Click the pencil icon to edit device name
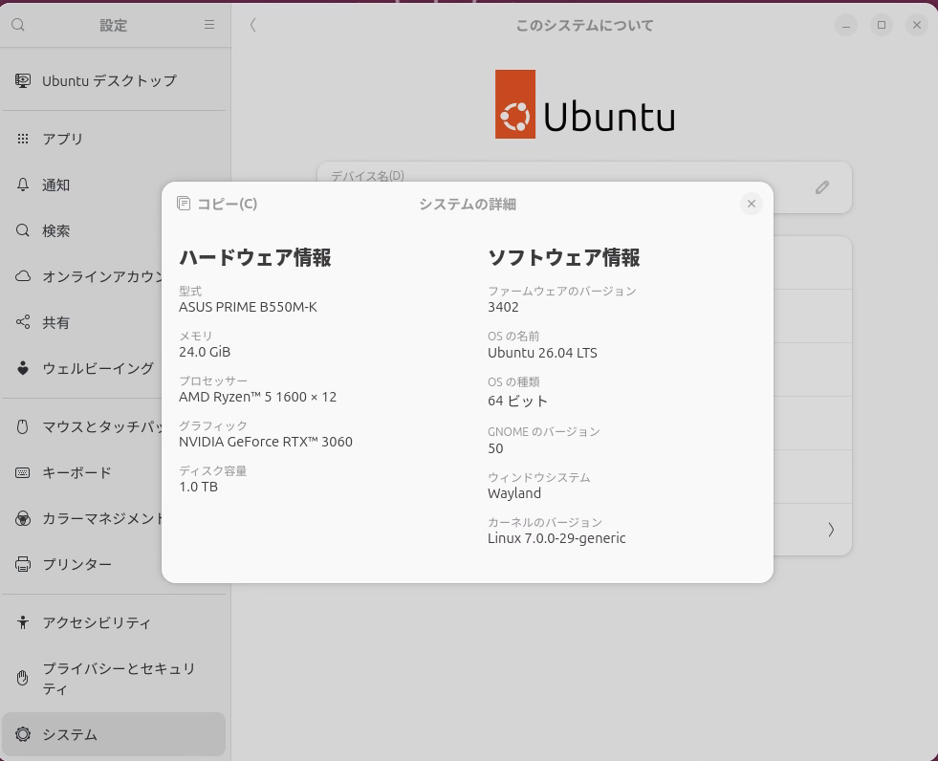Viewport: 938px width, 761px height. (x=822, y=187)
